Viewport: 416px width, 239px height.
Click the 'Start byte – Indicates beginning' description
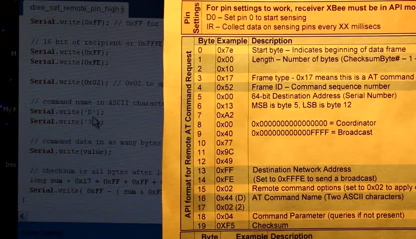pos(329,50)
